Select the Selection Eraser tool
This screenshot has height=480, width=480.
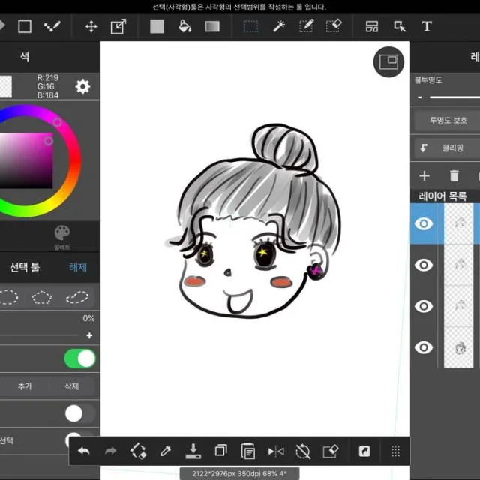(x=334, y=26)
